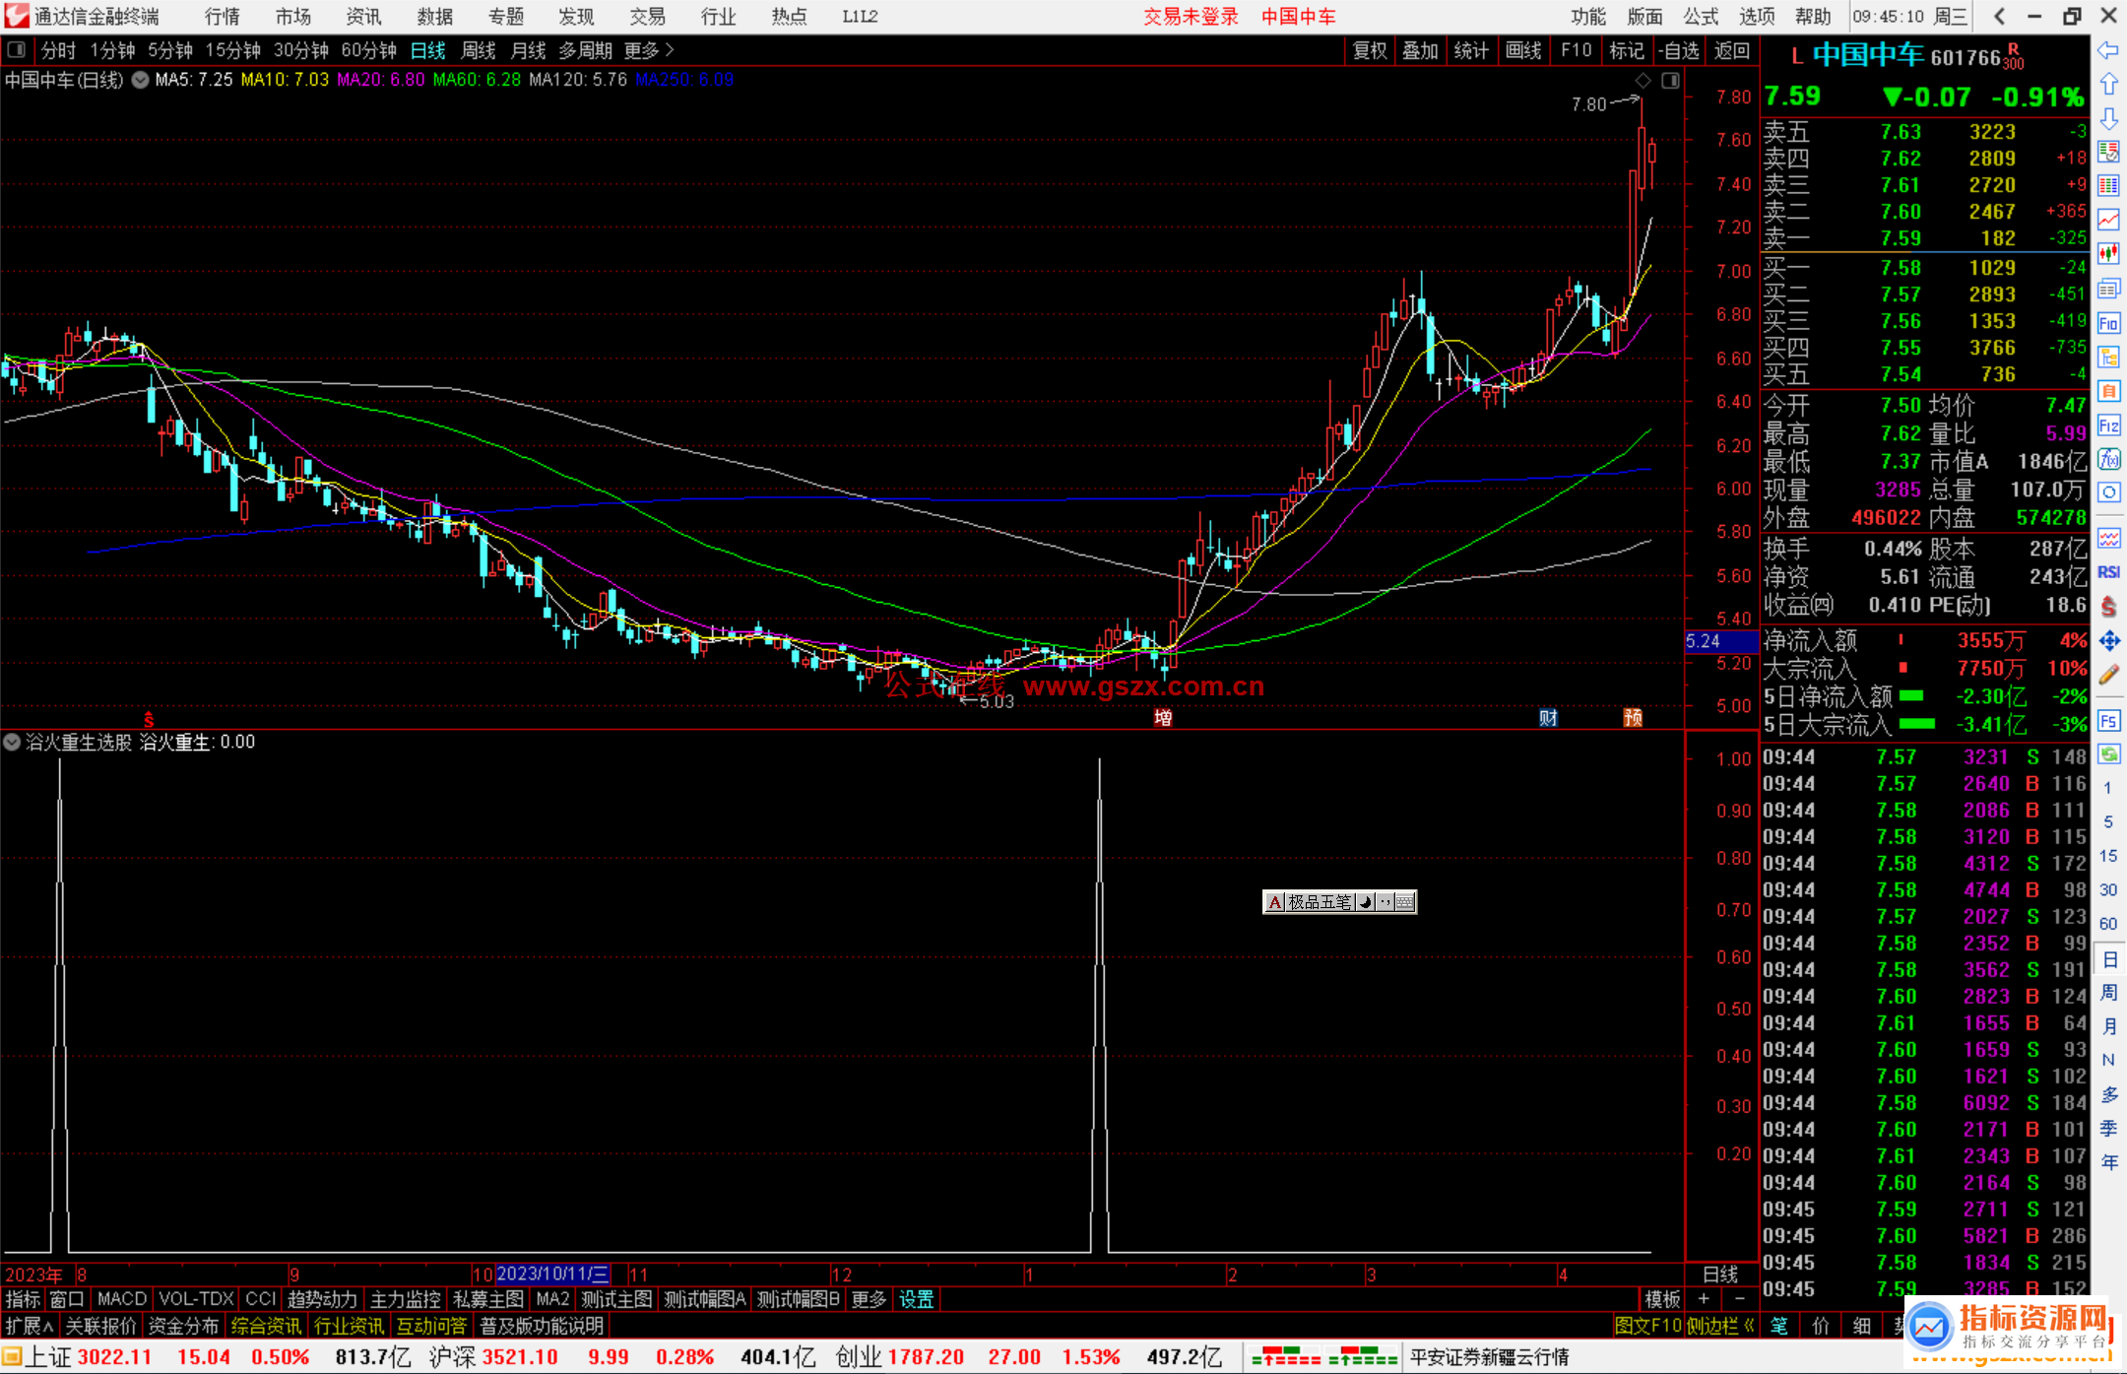Click the 画线 button
This screenshot has height=1374, width=2127.
pyautogui.click(x=1523, y=50)
